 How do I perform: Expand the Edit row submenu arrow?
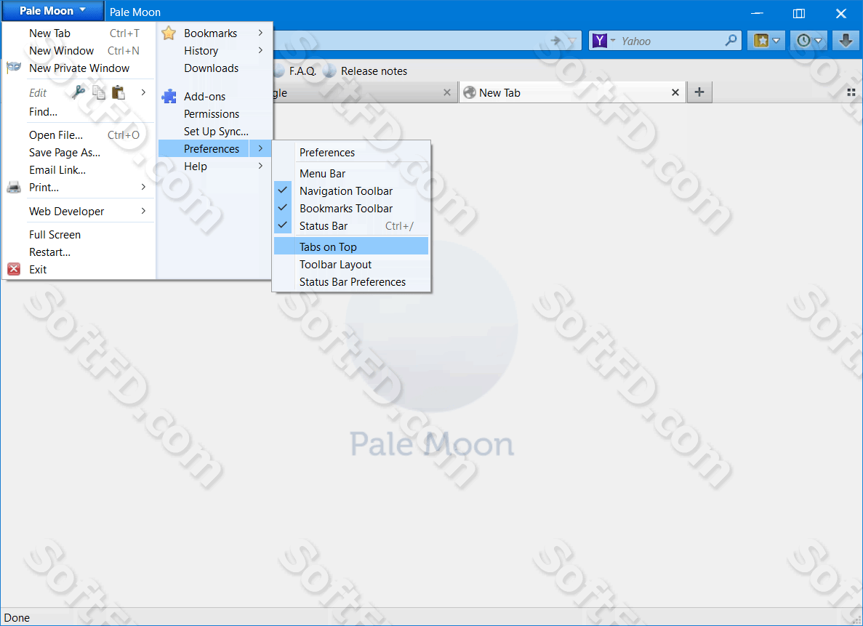pyautogui.click(x=143, y=92)
